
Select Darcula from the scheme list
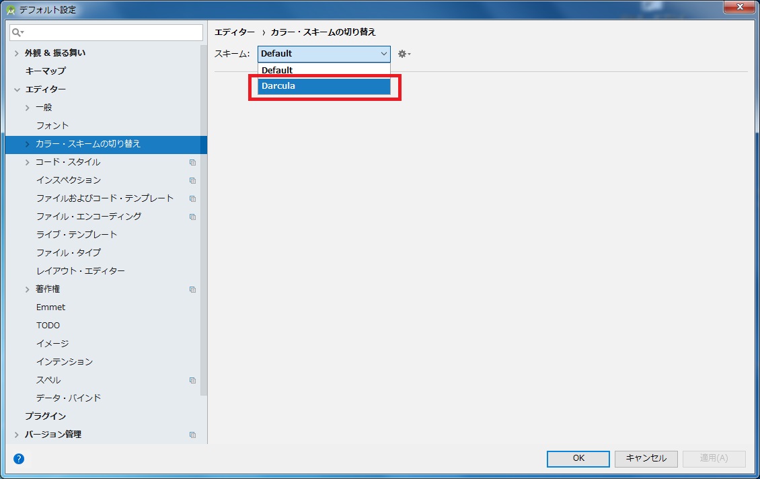click(324, 86)
